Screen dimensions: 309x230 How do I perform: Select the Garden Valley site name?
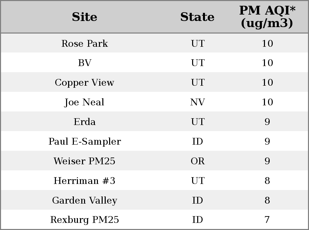click(85, 201)
